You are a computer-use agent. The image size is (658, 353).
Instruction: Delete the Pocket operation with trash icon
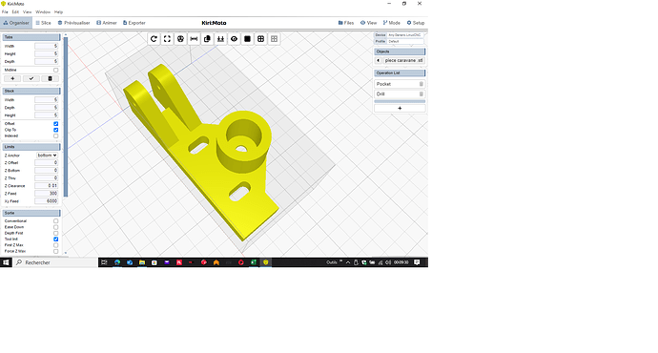(x=422, y=84)
